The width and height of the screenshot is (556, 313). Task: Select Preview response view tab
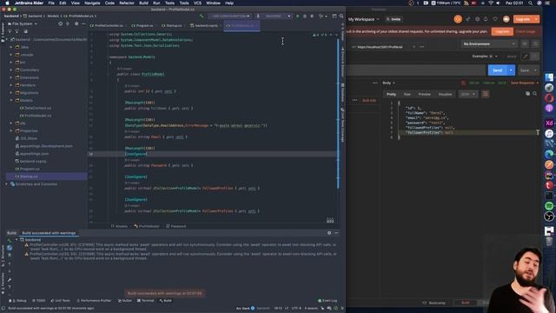point(424,94)
